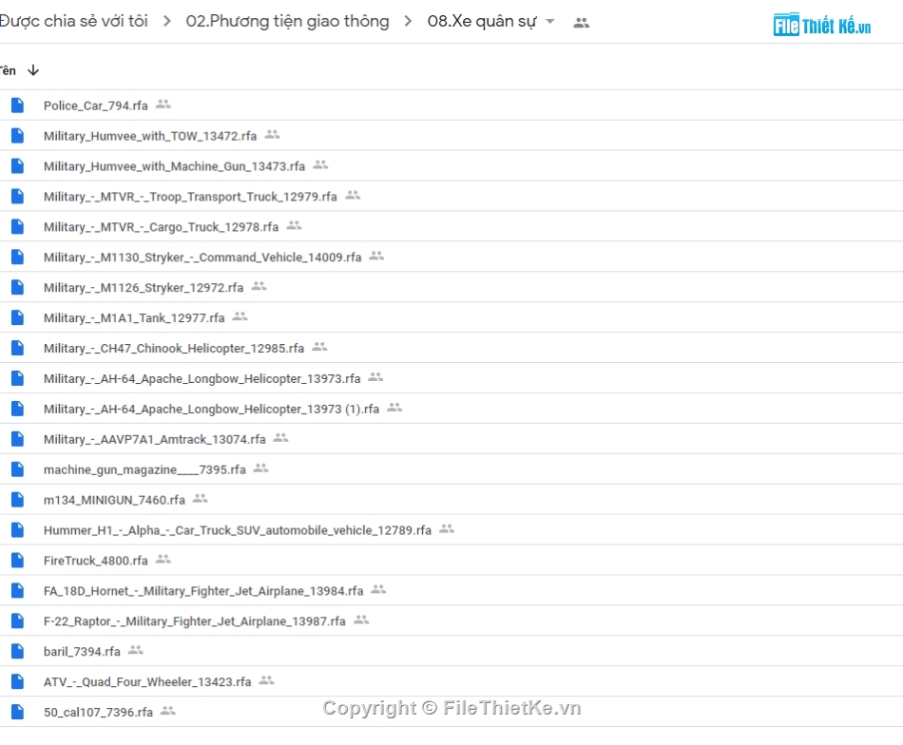Click the file icon for Police_Car_794.rfa
The height and width of the screenshot is (745, 903).
click(18, 105)
